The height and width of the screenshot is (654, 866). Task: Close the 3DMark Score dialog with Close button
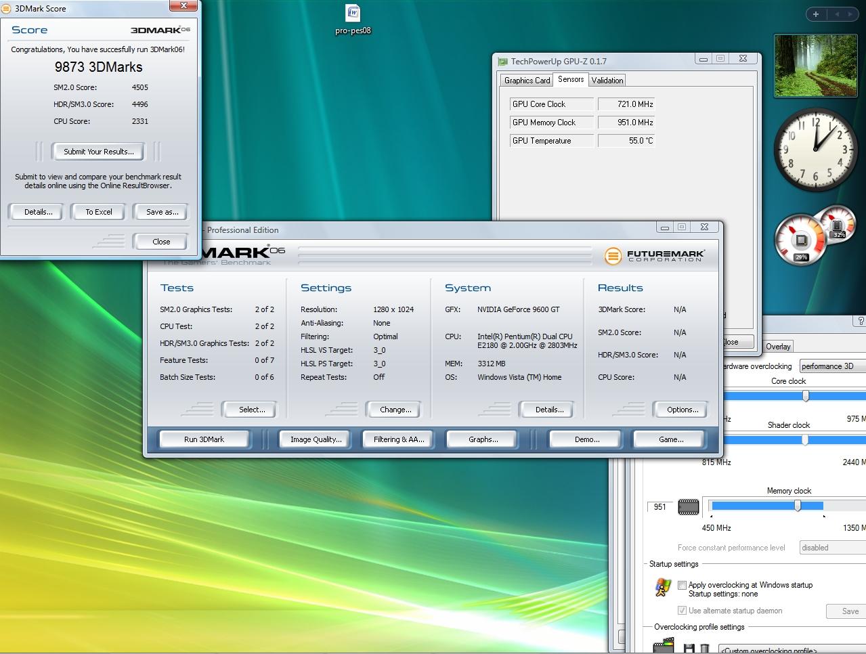161,242
